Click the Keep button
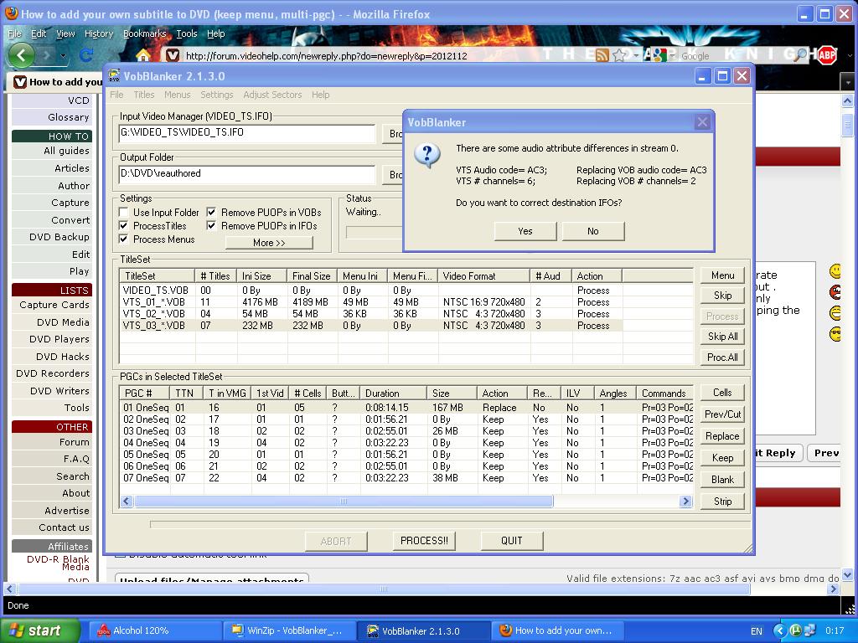 click(722, 458)
